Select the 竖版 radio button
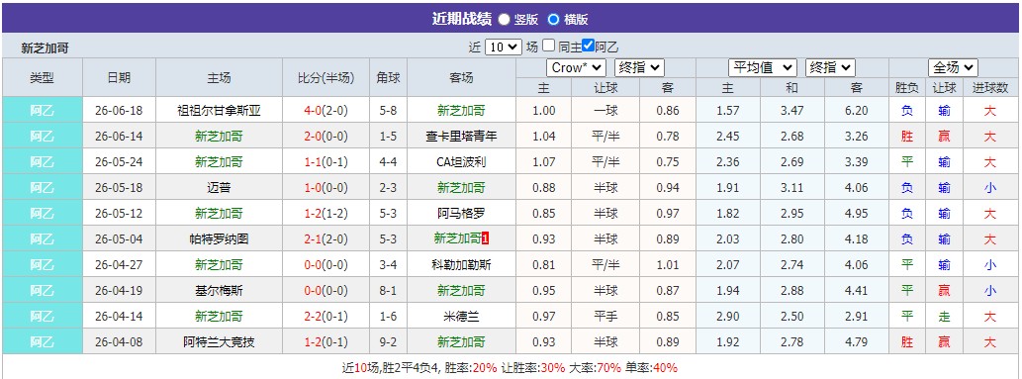This screenshot has height=379, width=1022. click(x=504, y=20)
